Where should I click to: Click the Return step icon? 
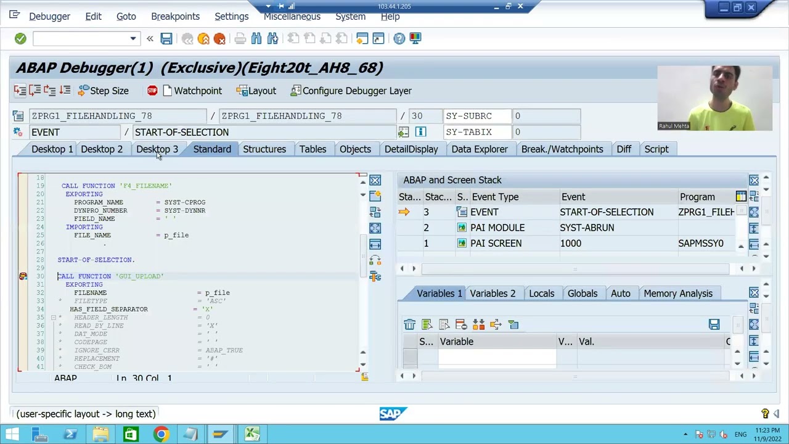51,91
